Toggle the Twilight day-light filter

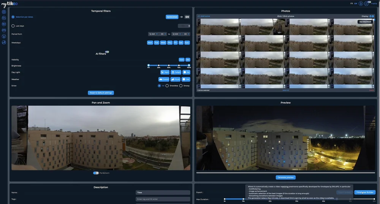[x=176, y=72]
